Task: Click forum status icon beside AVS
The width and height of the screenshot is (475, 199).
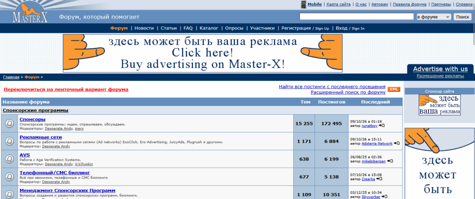Action: [x=9, y=159]
